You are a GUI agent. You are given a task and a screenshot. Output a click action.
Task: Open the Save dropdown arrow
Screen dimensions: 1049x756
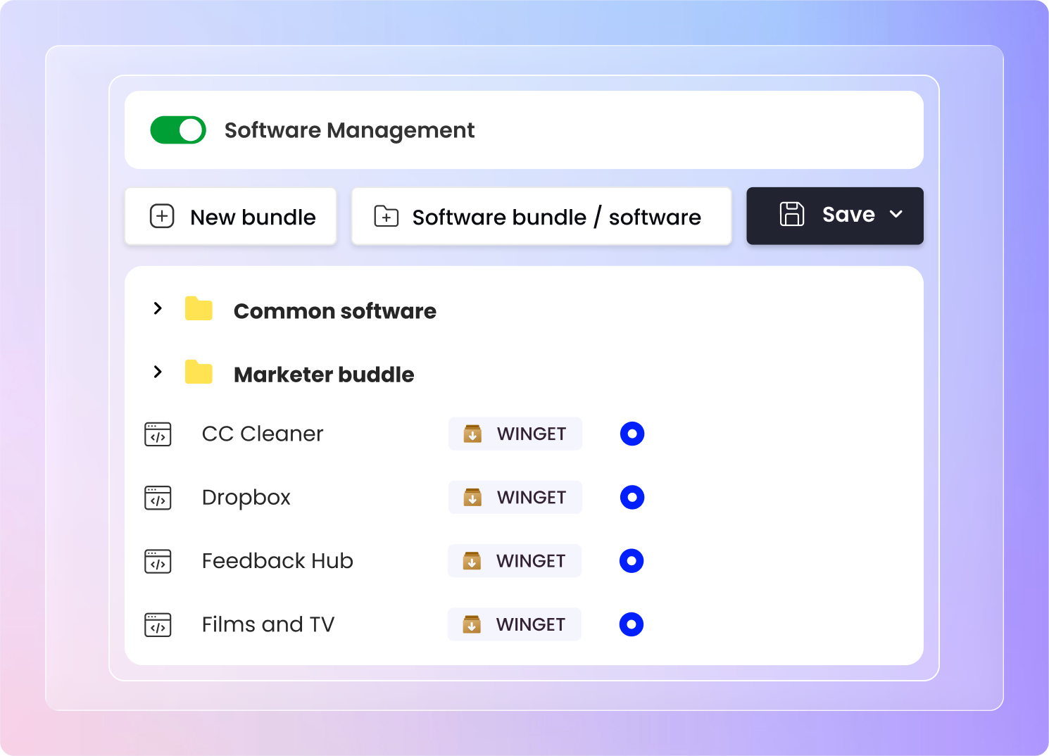pyautogui.click(x=896, y=215)
